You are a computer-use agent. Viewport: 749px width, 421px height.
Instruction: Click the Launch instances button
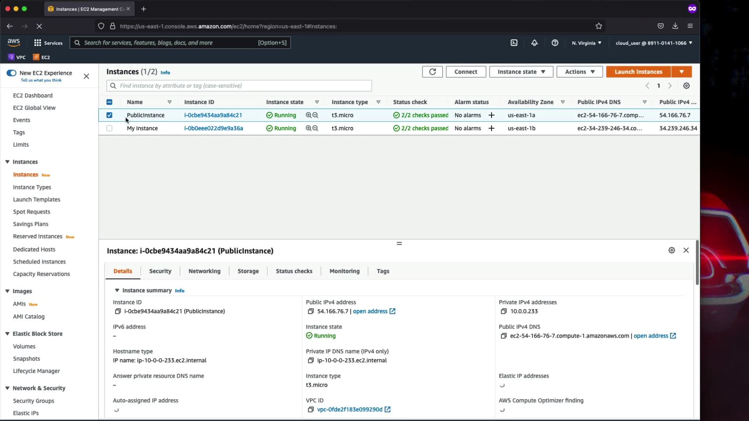click(638, 72)
